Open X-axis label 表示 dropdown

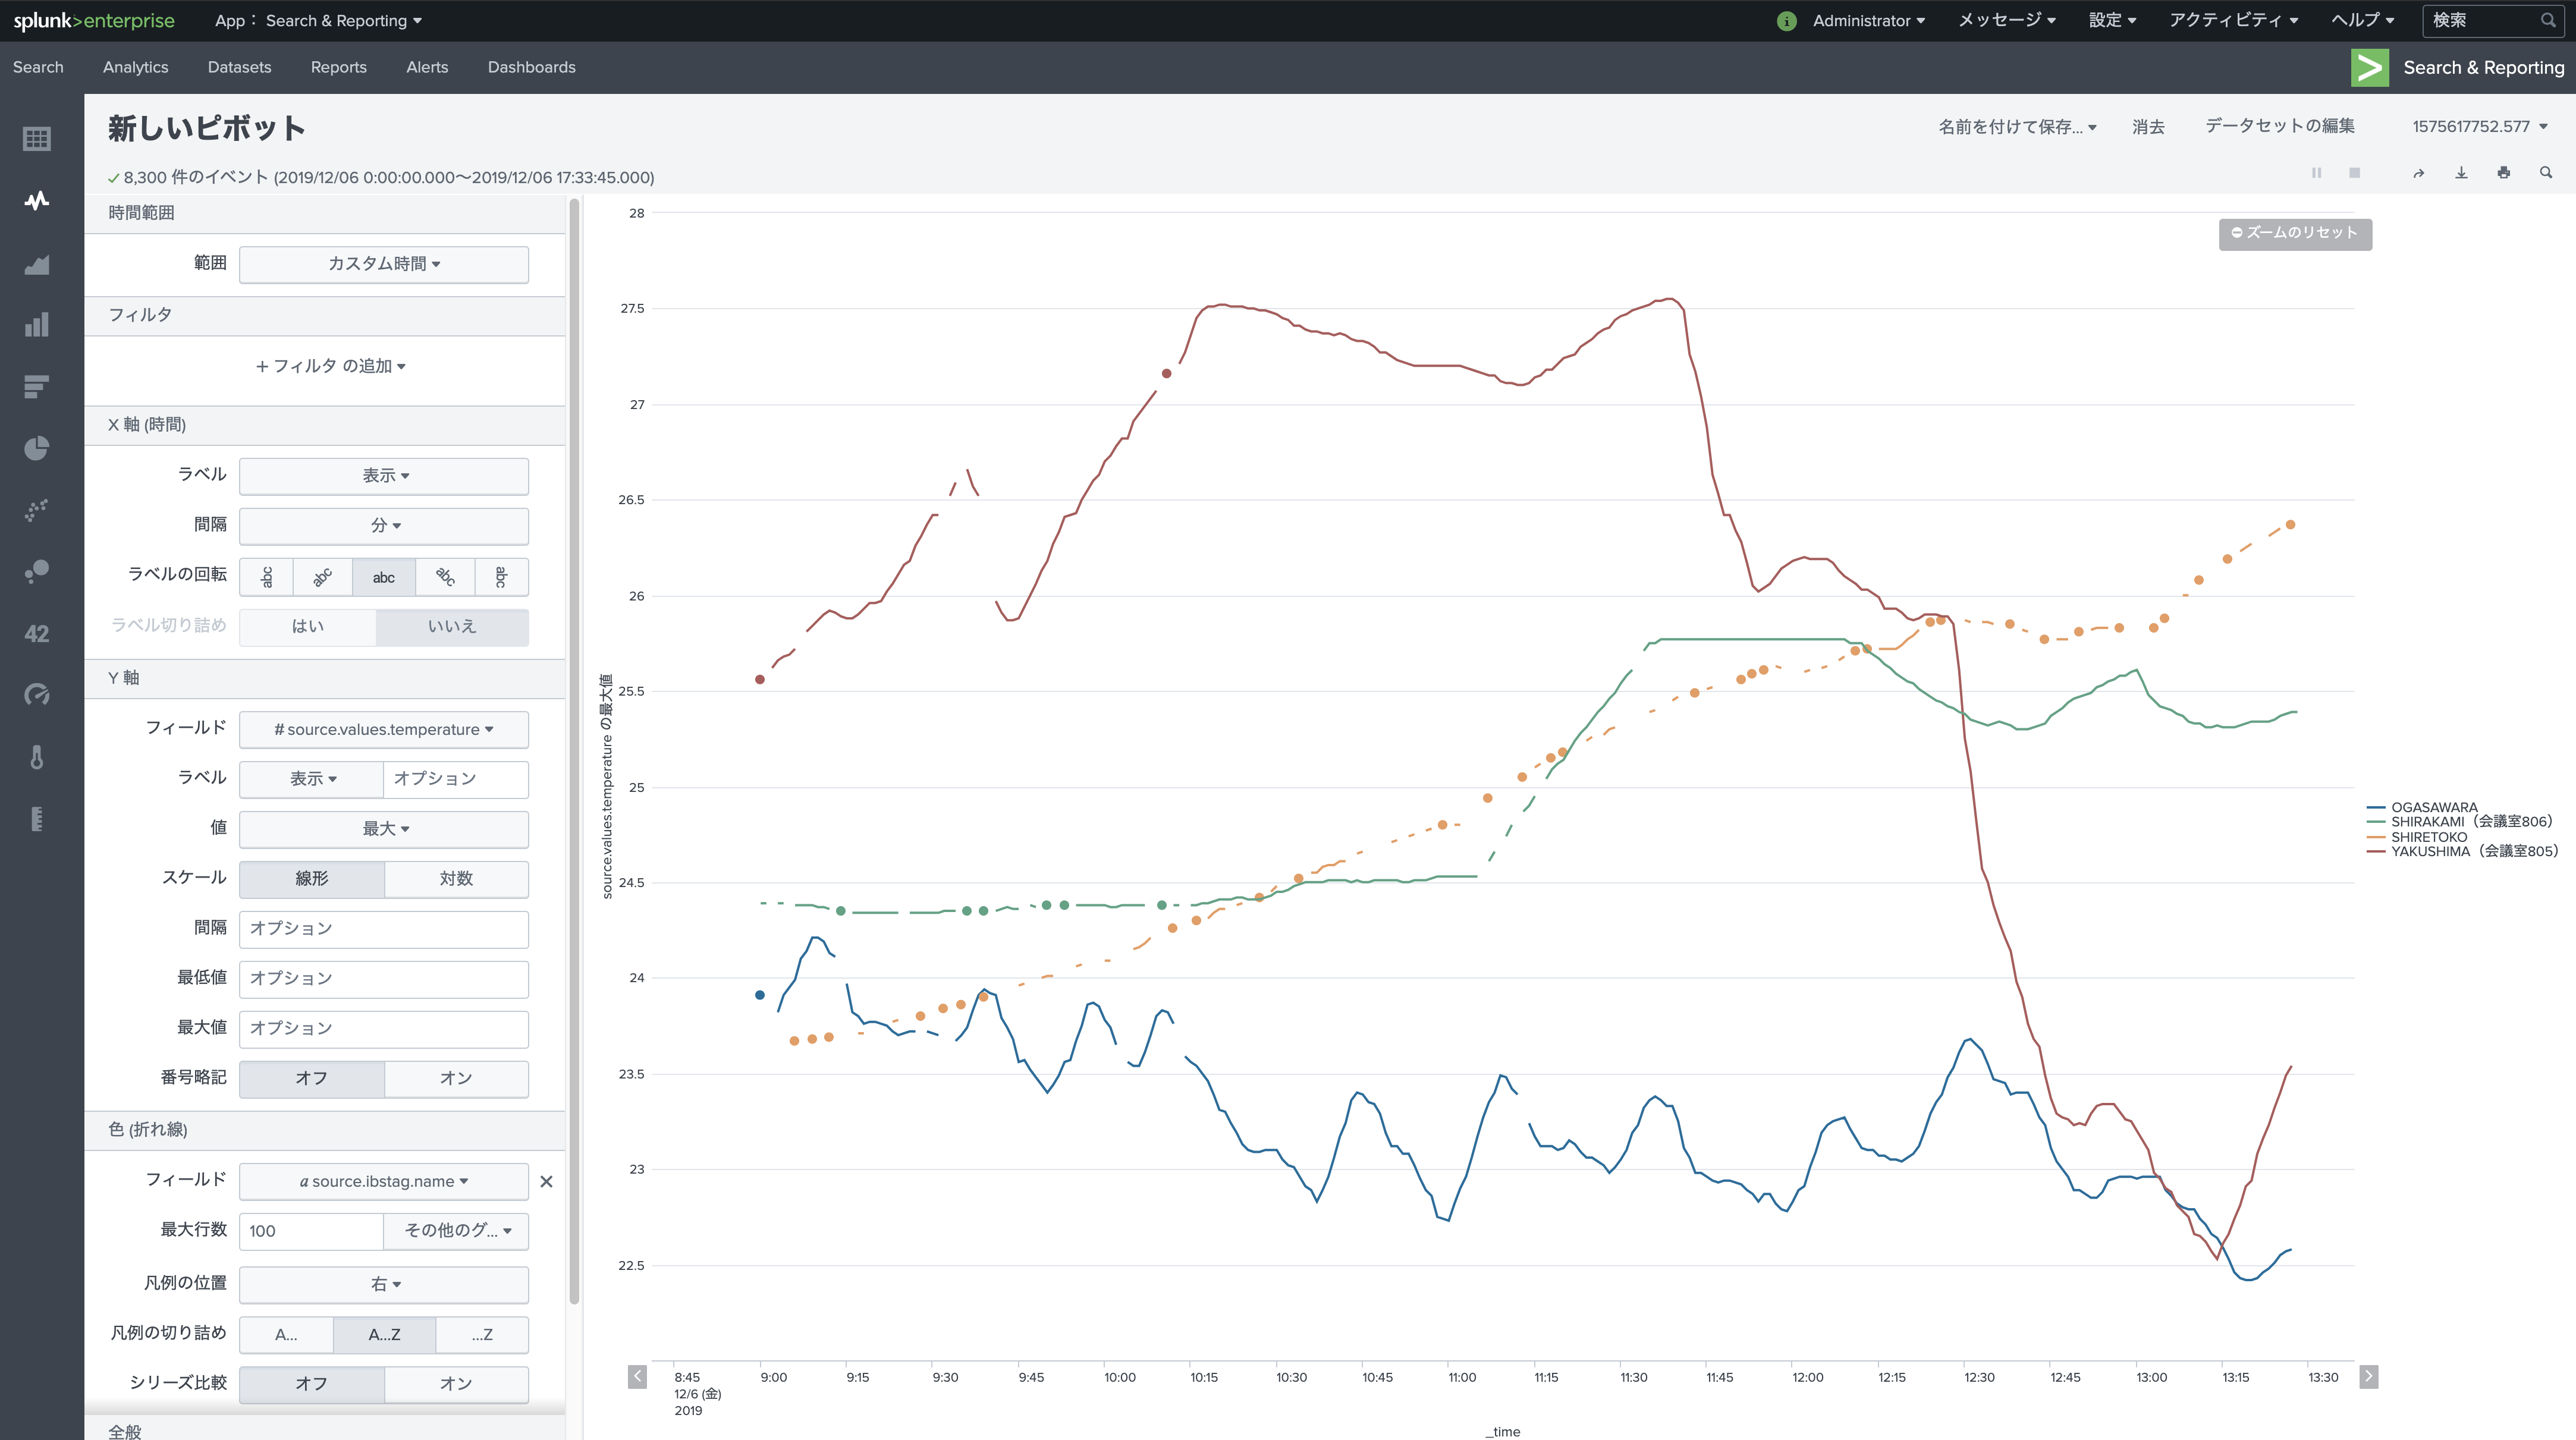click(384, 476)
